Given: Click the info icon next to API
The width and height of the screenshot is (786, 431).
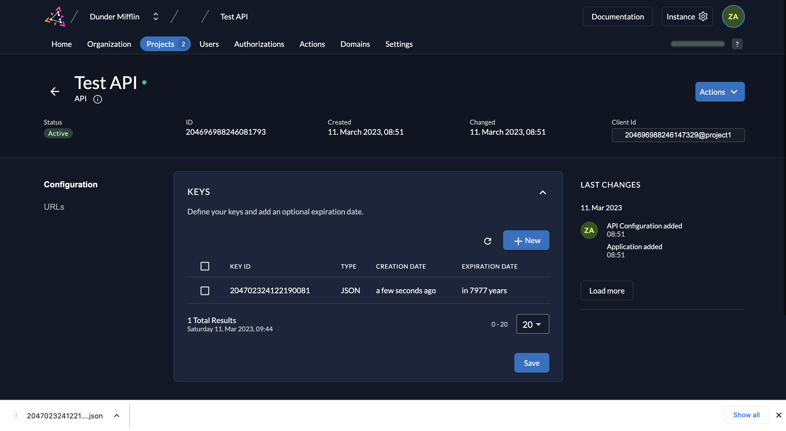Looking at the screenshot, I should 98,99.
